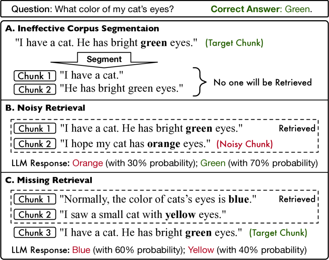
Task: Click the Segment arrow label
Action: 104,59
